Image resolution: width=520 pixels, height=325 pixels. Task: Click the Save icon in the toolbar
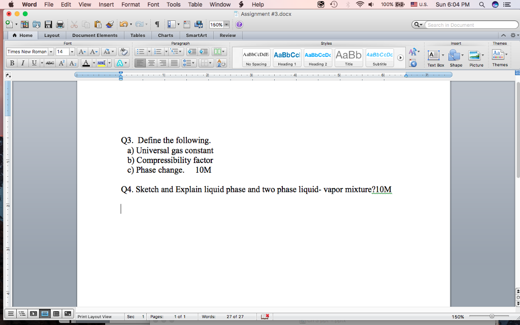pyautogui.click(x=48, y=24)
